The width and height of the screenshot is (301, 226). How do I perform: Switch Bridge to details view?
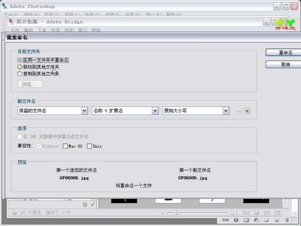tap(267, 213)
